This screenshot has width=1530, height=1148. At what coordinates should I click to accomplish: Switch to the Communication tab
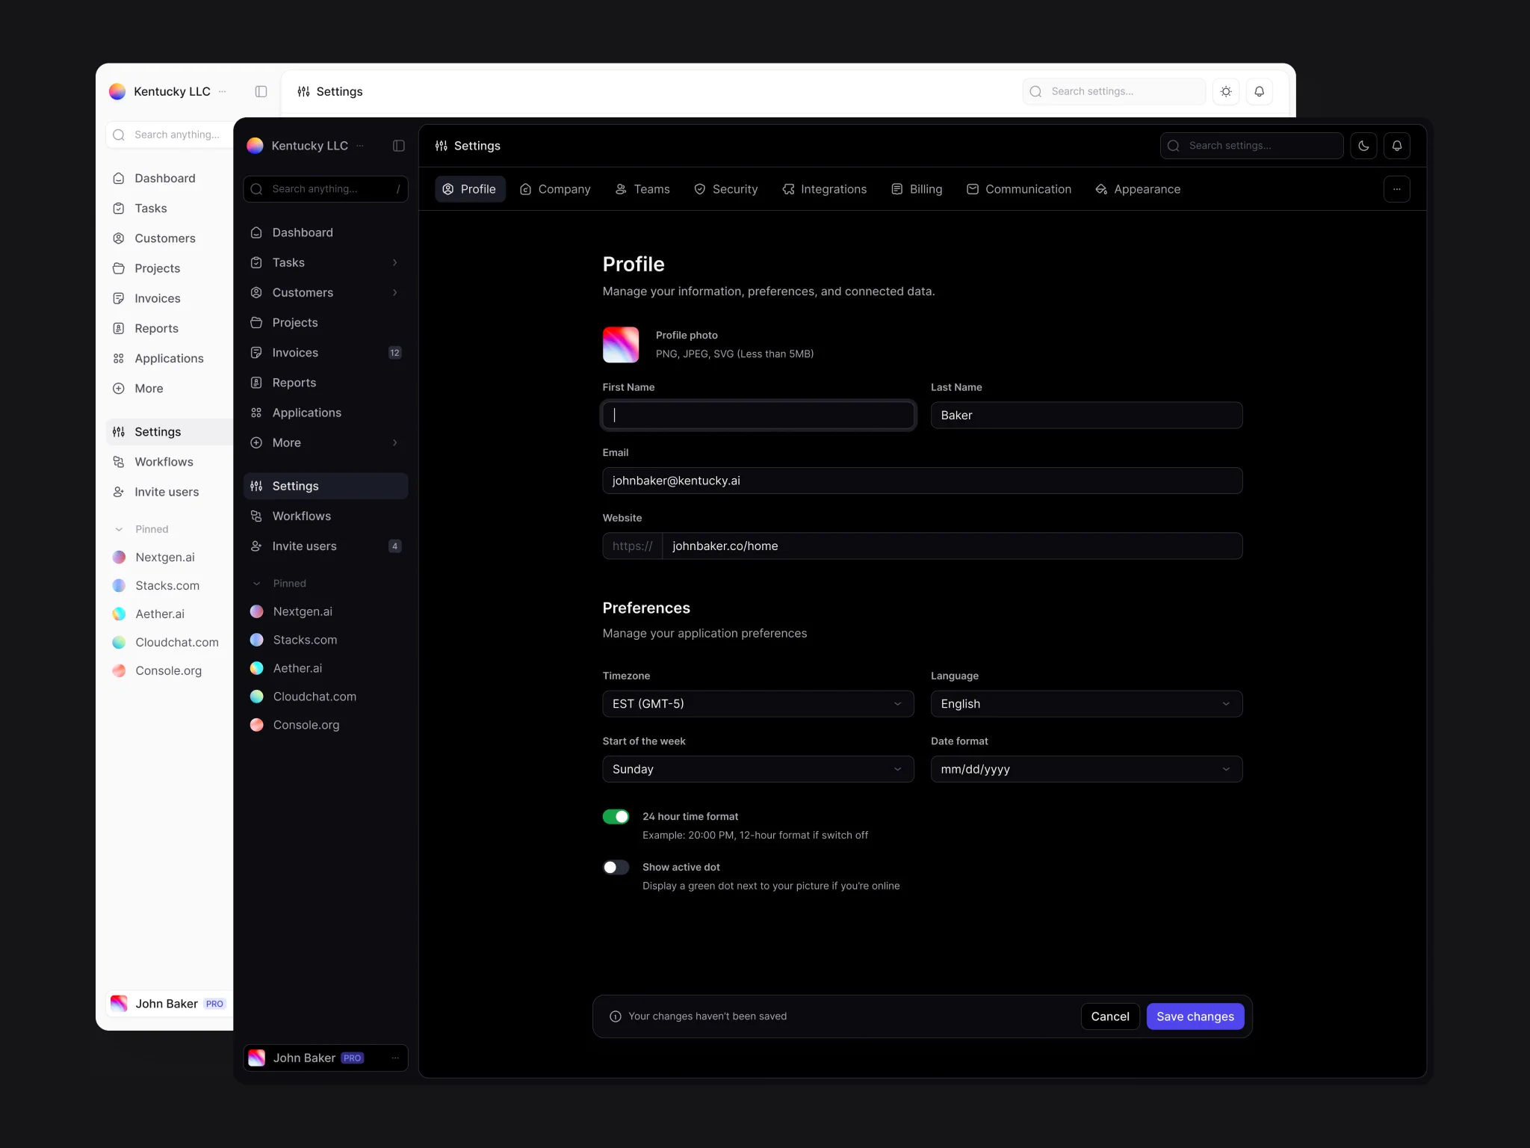tap(1019, 189)
